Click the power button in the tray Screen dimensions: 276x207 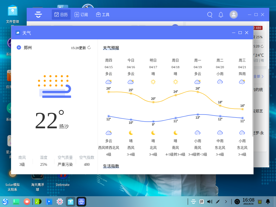tap(237, 202)
